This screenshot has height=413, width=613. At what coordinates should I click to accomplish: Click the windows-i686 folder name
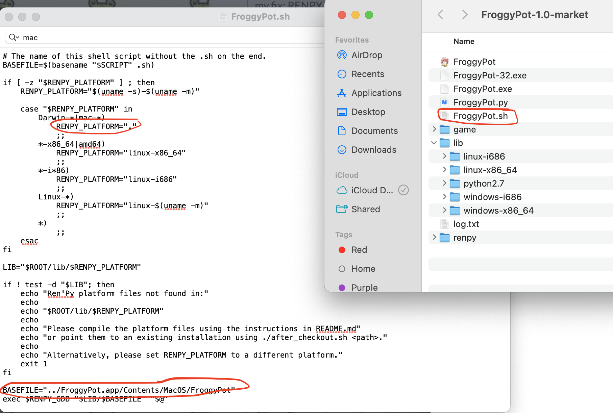[492, 197]
